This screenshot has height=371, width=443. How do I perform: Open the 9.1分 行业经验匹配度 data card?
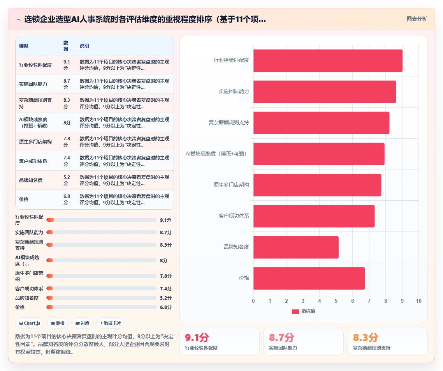click(219, 341)
